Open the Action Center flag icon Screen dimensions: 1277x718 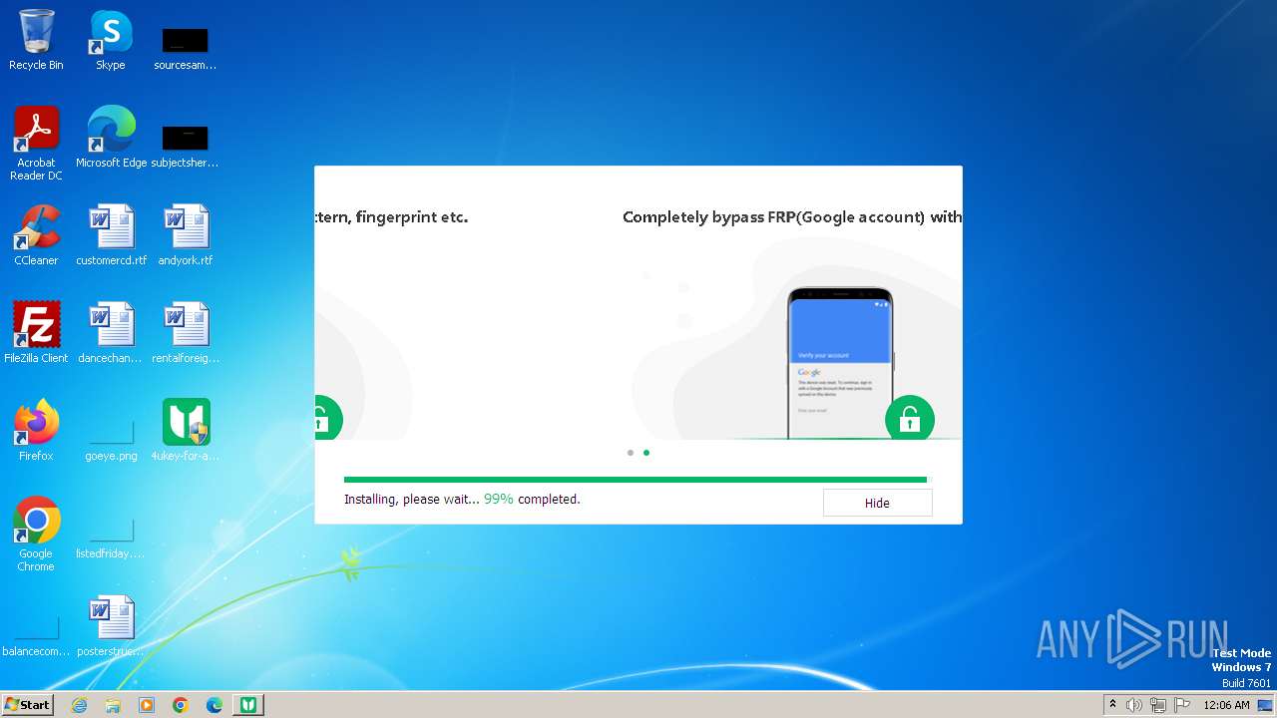coord(1182,705)
